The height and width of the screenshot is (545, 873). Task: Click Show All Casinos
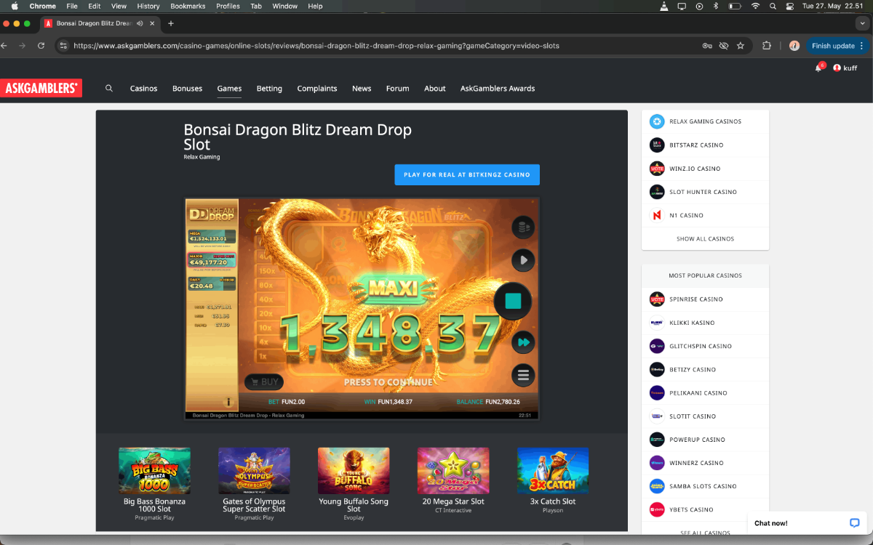coord(705,238)
